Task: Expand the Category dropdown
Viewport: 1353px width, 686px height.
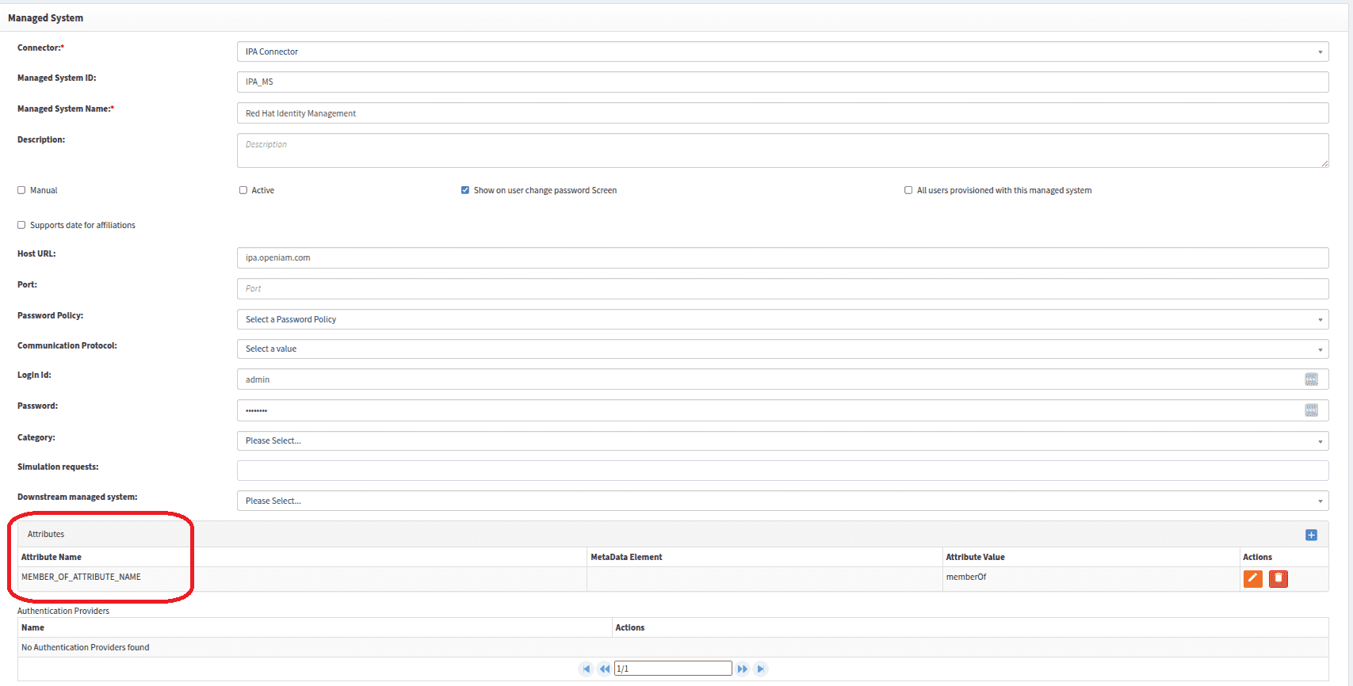Action: tap(782, 441)
